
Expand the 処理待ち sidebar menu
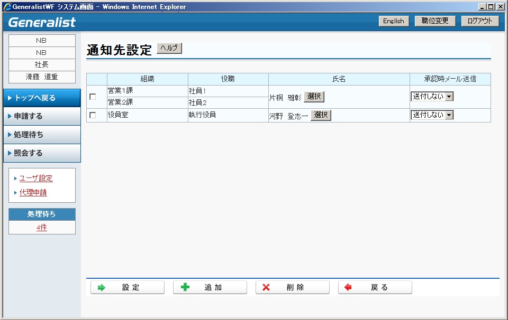(x=42, y=135)
